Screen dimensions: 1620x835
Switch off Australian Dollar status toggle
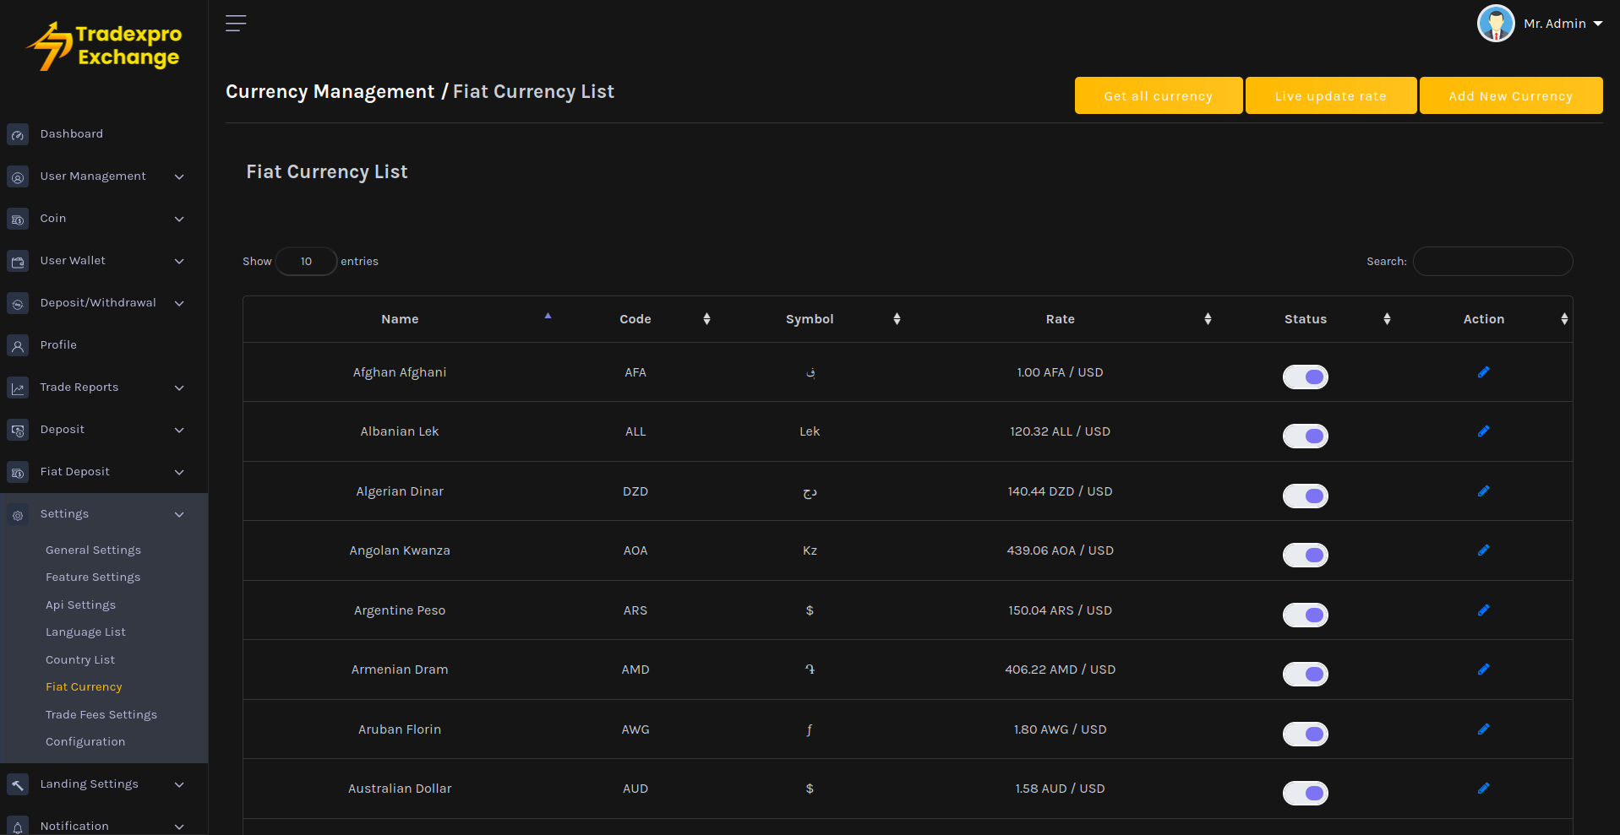1305,793
